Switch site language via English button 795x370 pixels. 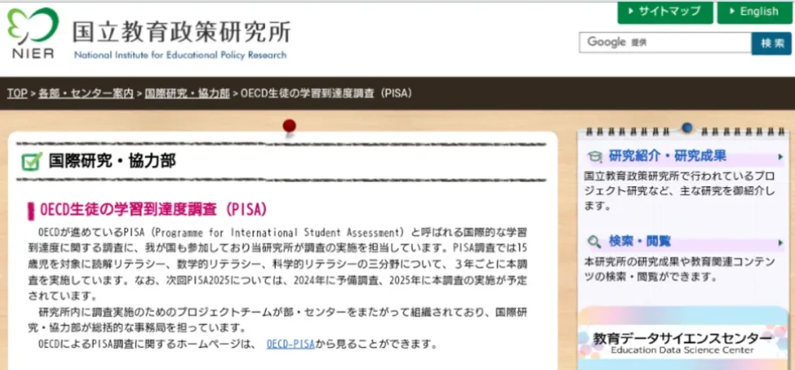(754, 12)
